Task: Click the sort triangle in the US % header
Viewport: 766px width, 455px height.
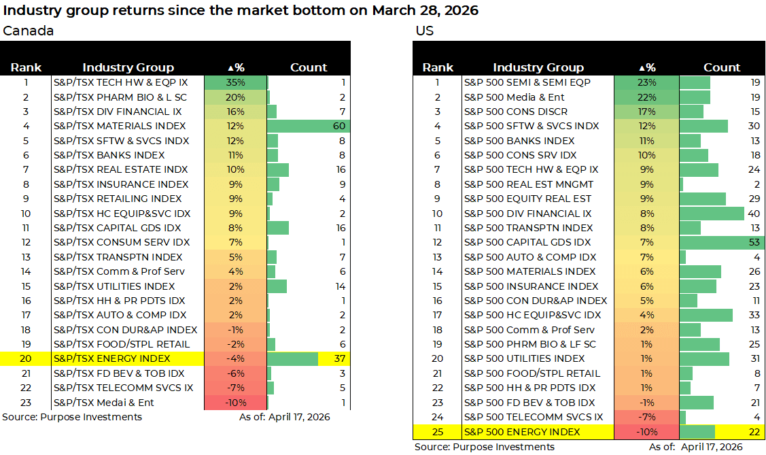Action: click(642, 67)
